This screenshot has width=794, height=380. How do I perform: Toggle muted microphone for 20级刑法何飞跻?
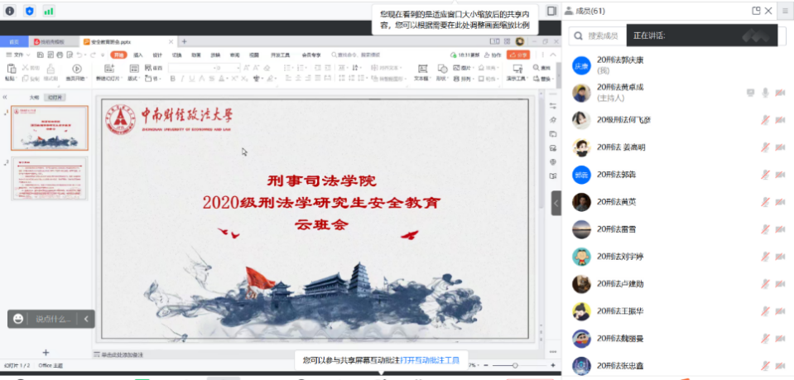point(766,120)
